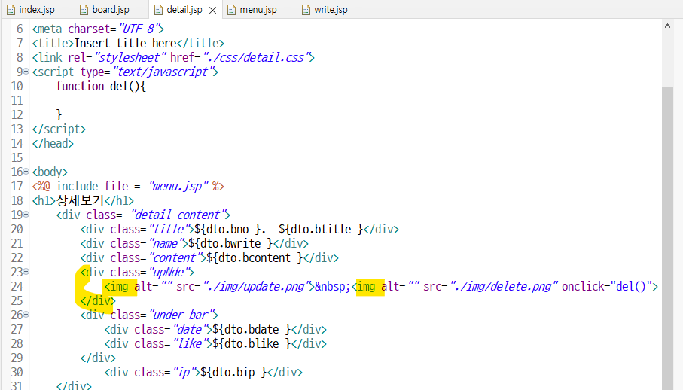Click the text 'Insert title here'
The width and height of the screenshot is (683, 390).
point(125,43)
